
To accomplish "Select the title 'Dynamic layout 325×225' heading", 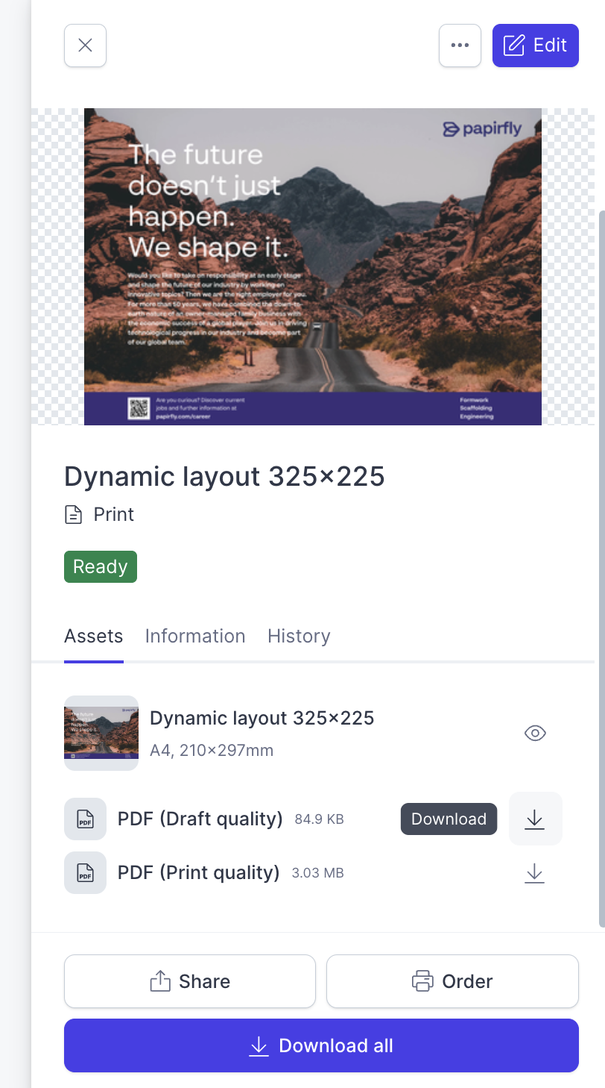I will (x=224, y=476).
